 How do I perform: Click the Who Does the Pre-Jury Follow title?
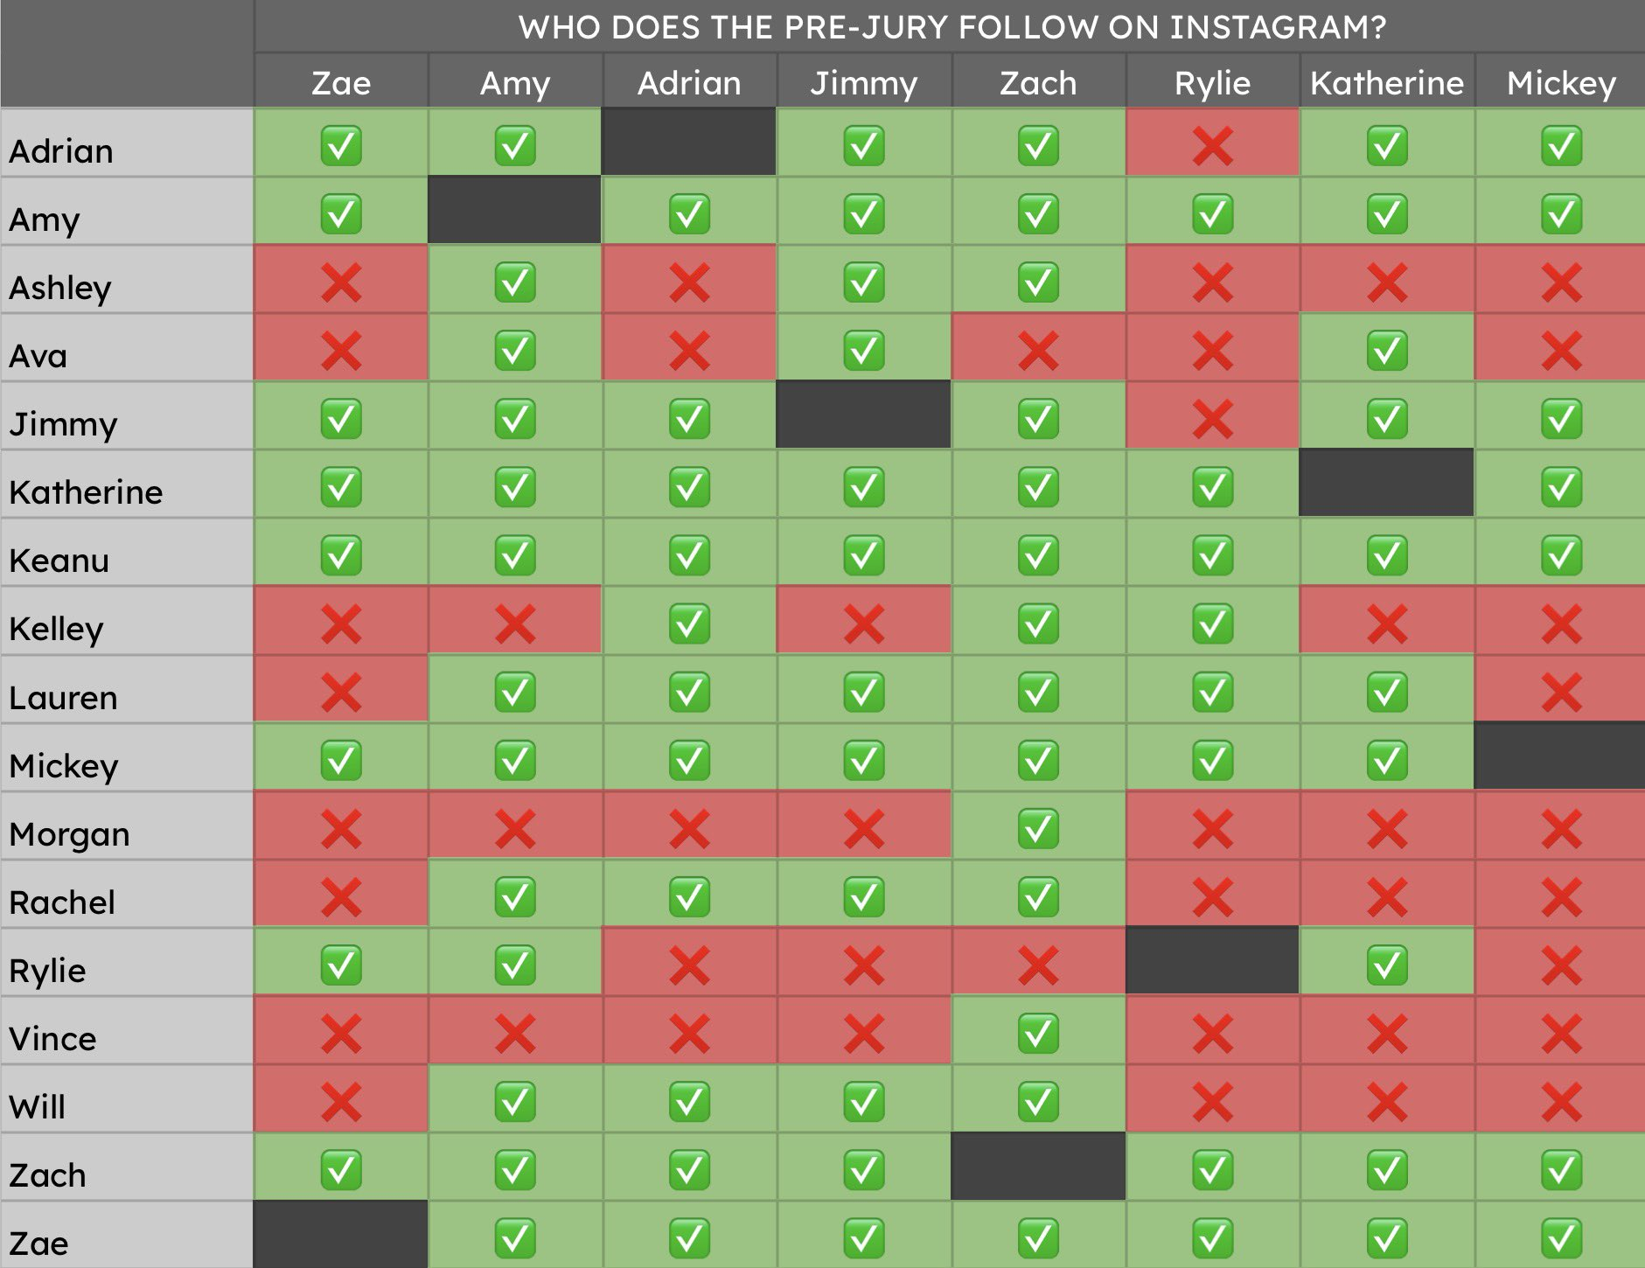(952, 27)
